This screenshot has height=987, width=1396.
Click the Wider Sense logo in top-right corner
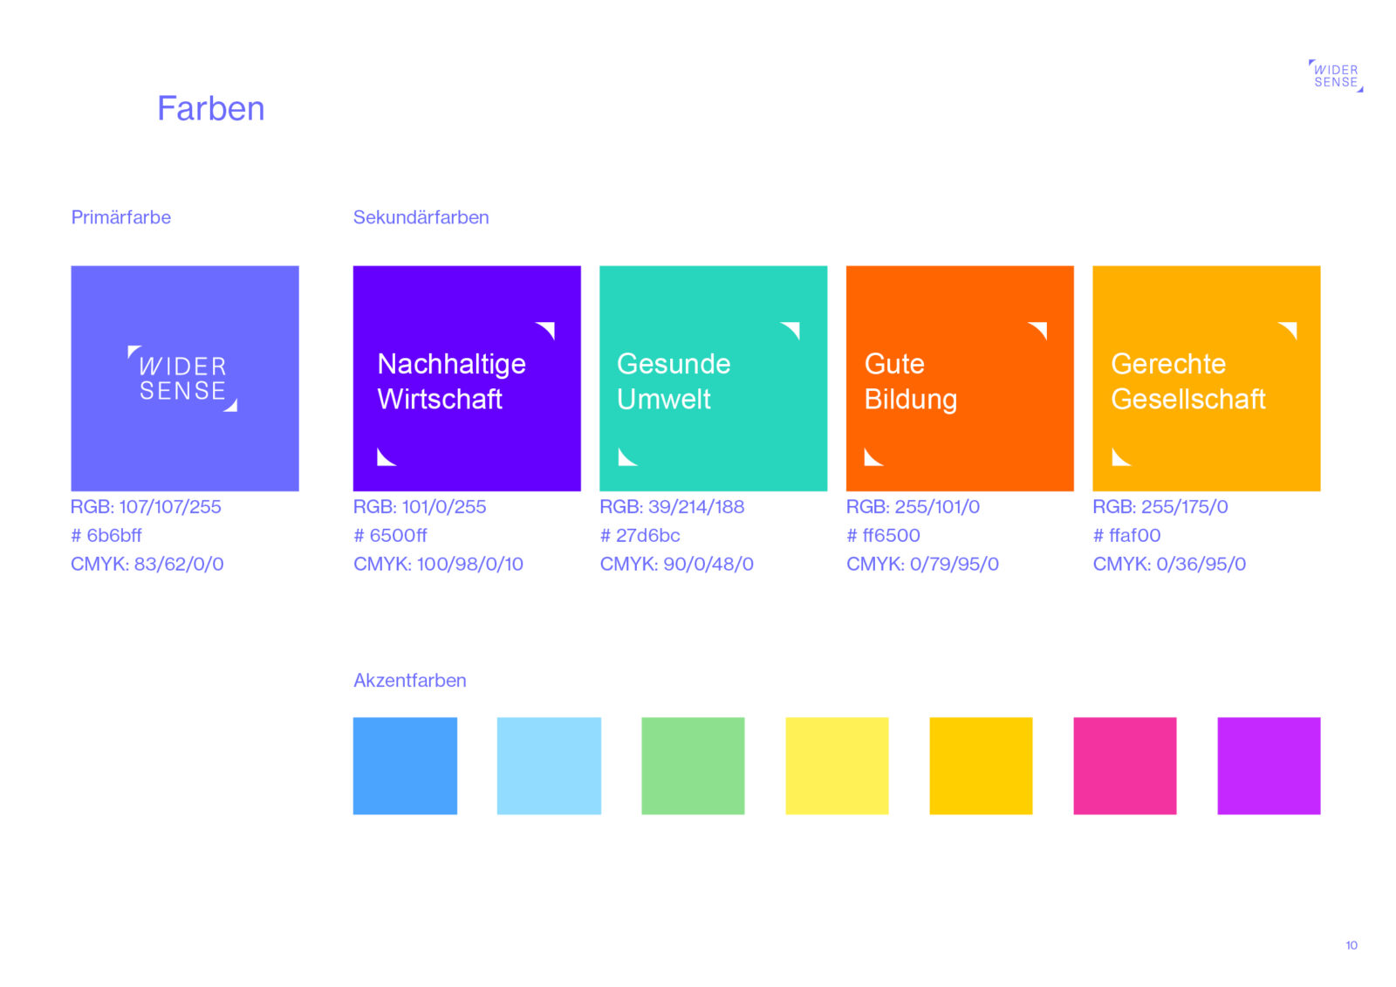1336,76
